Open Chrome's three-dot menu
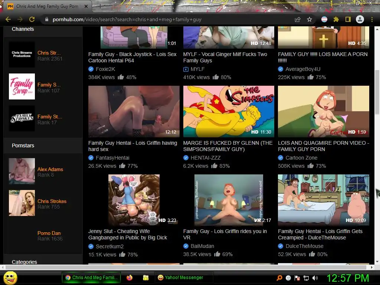 [372, 19]
